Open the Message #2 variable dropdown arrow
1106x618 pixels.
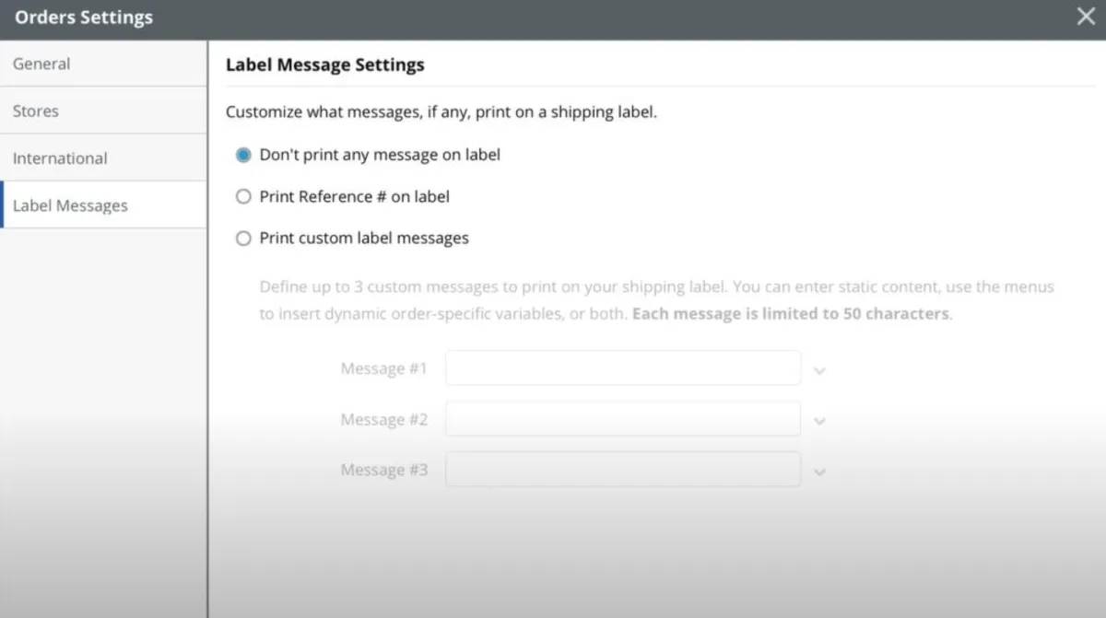(x=819, y=422)
